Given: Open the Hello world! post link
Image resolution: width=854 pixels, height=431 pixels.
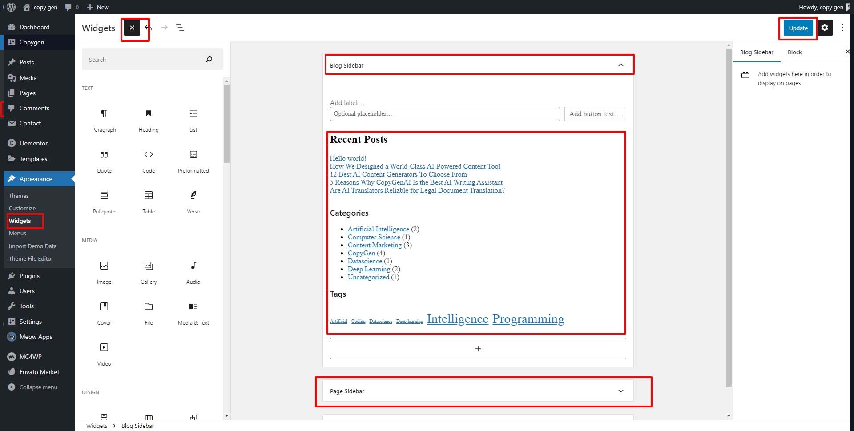Looking at the screenshot, I should pyautogui.click(x=348, y=158).
